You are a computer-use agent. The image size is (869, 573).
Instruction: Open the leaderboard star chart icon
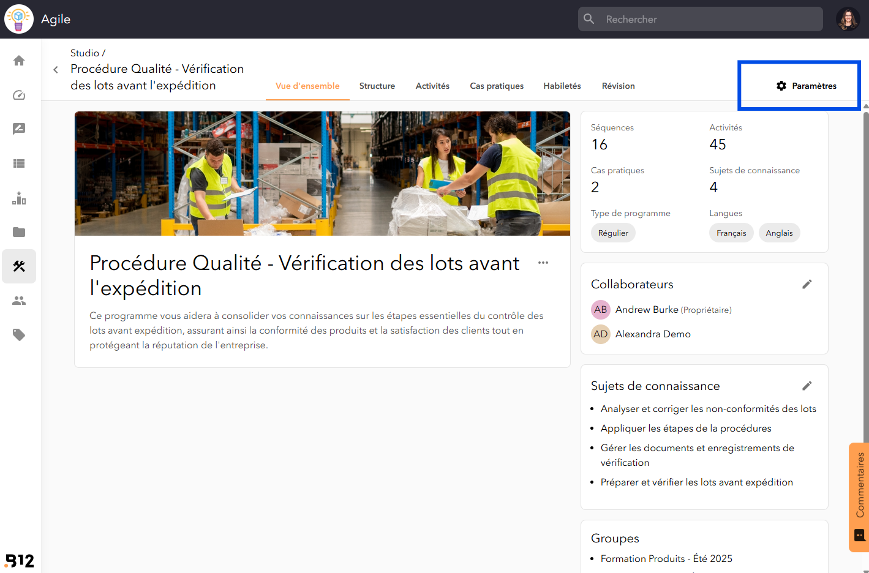(x=19, y=198)
